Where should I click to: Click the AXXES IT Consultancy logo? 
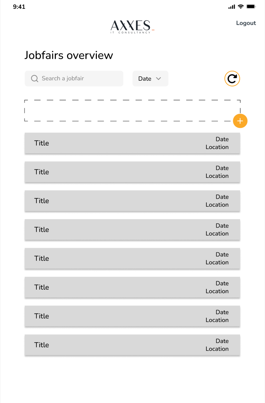tap(132, 27)
